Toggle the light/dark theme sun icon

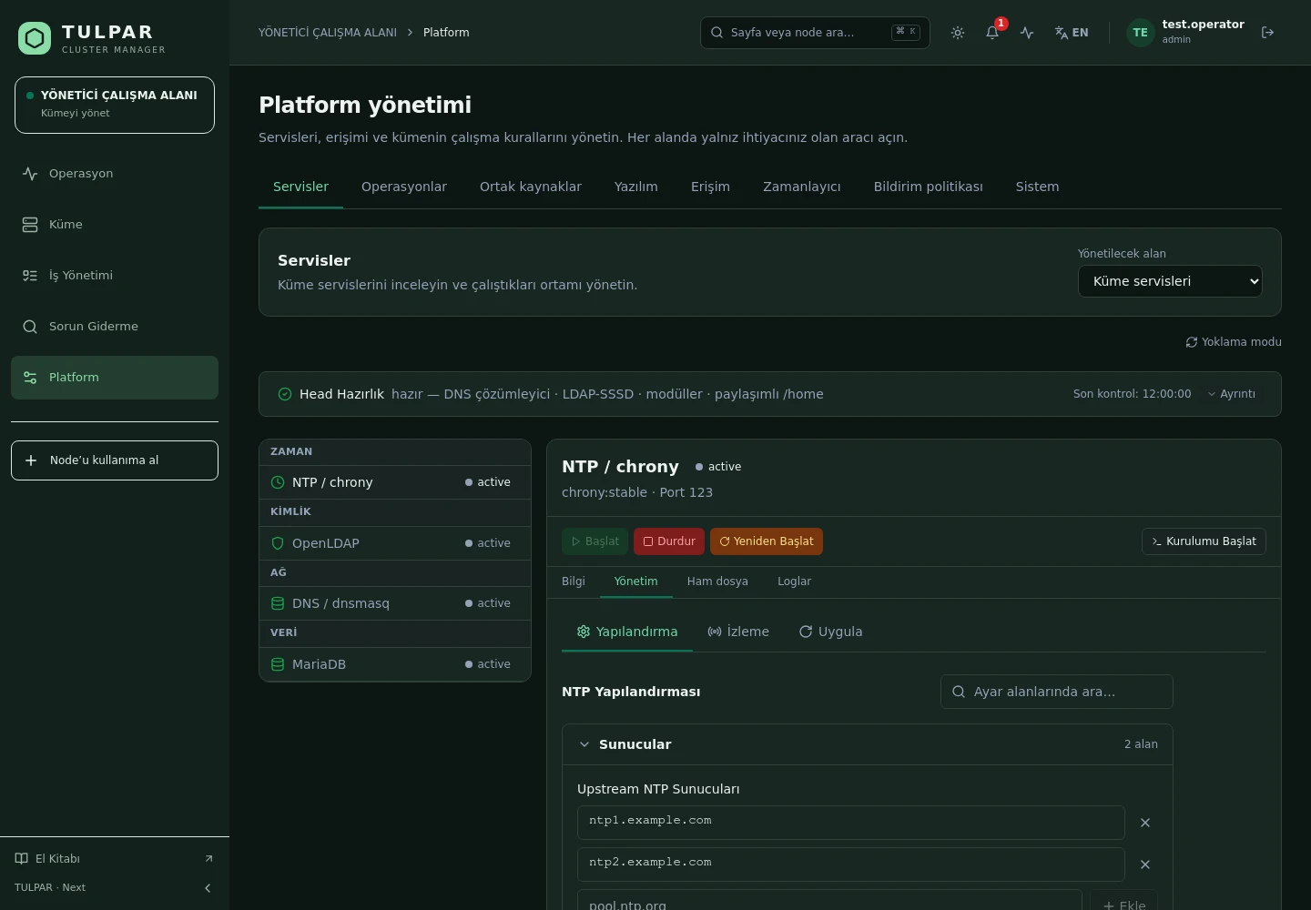(x=958, y=33)
